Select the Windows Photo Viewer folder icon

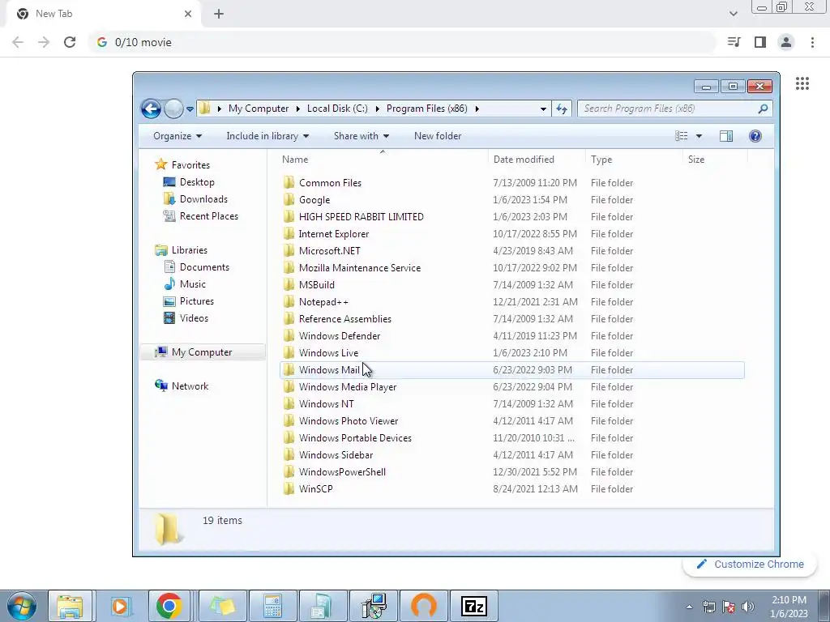click(289, 421)
